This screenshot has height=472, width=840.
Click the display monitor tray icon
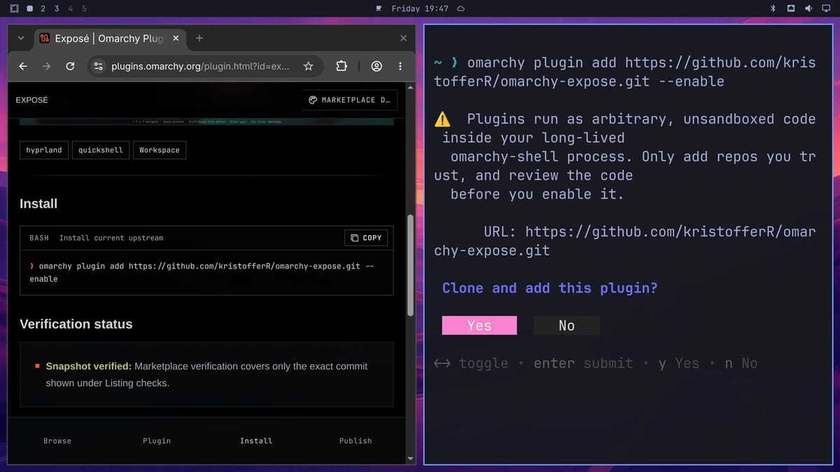pyautogui.click(x=826, y=8)
